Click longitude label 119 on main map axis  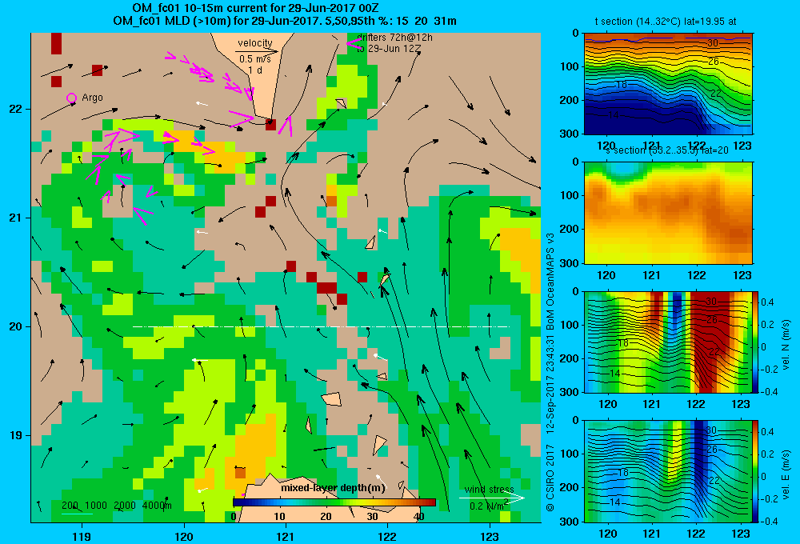(82, 536)
